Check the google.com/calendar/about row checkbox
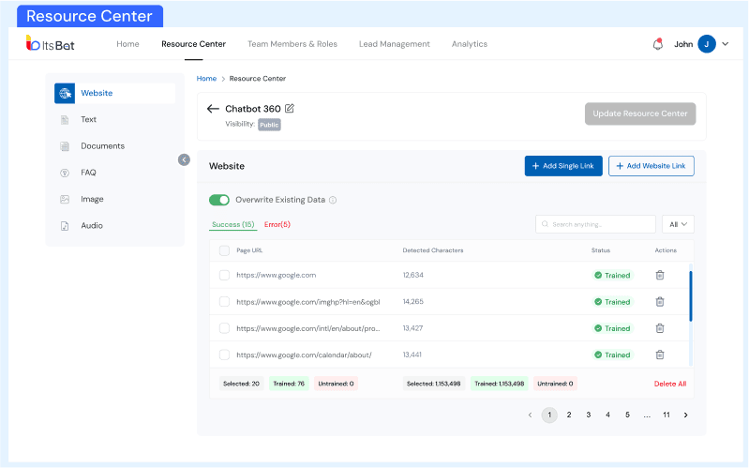 click(224, 355)
